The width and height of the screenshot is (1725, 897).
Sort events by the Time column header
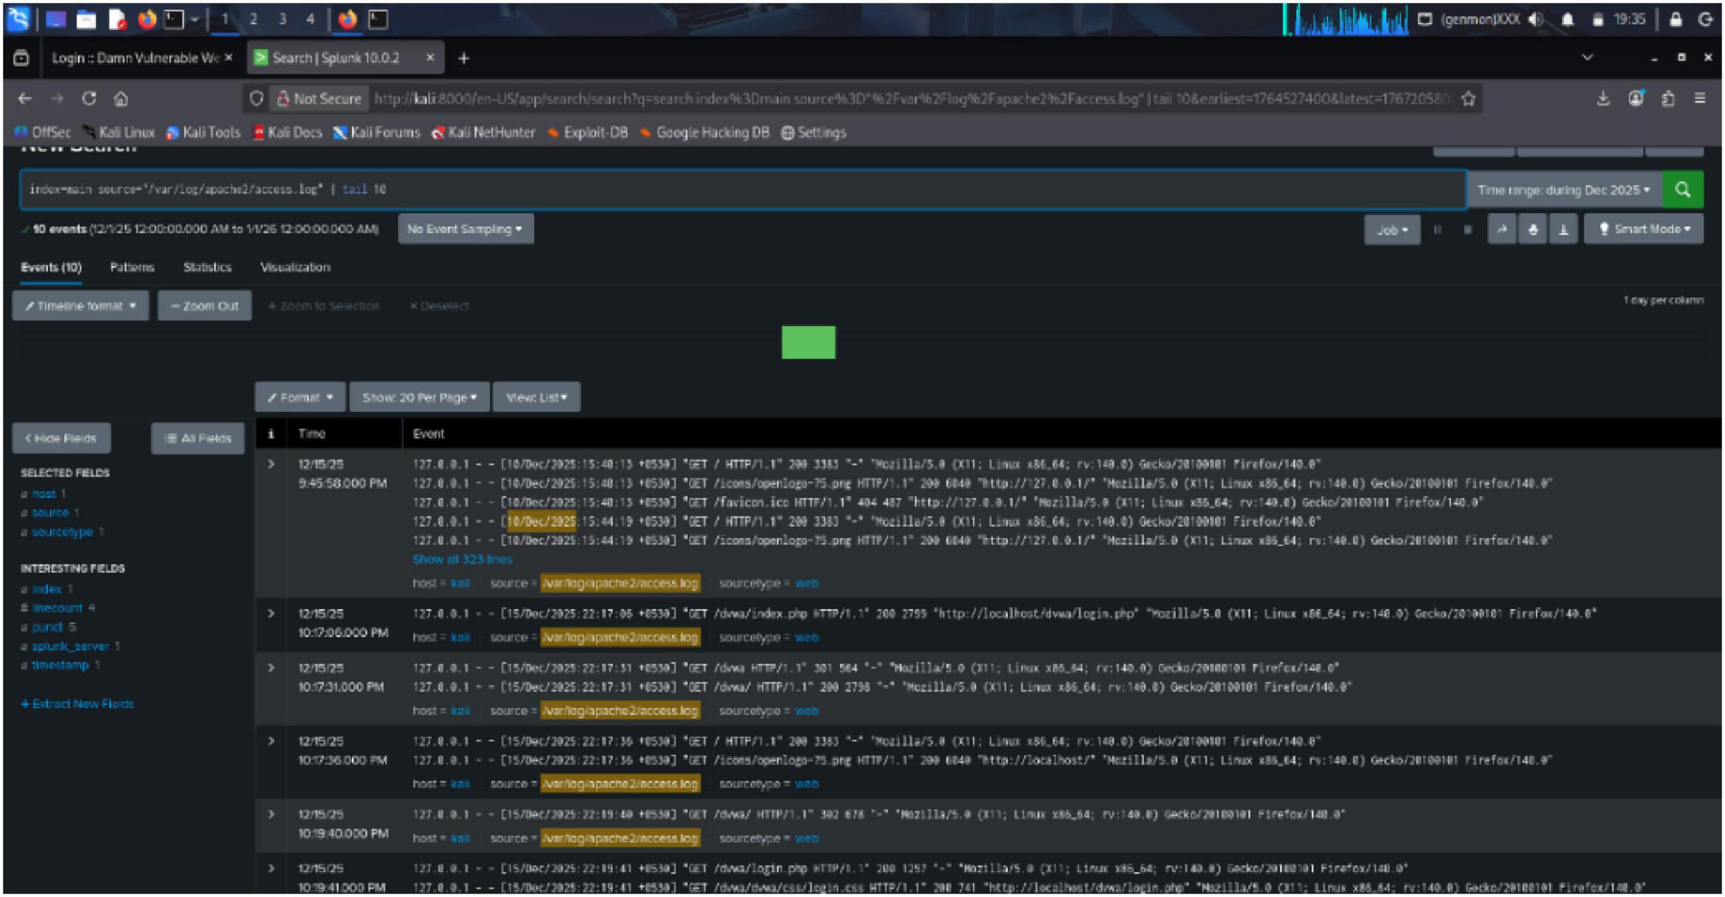(312, 434)
